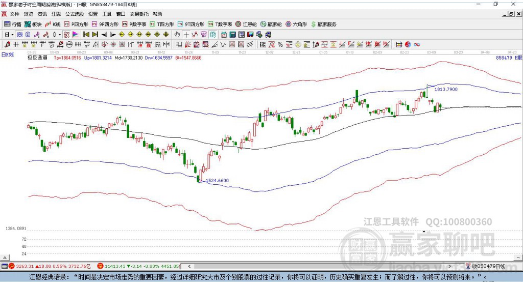Step one bar right with black arrow
Screen dimensions: 523x282
click(x=113, y=35)
